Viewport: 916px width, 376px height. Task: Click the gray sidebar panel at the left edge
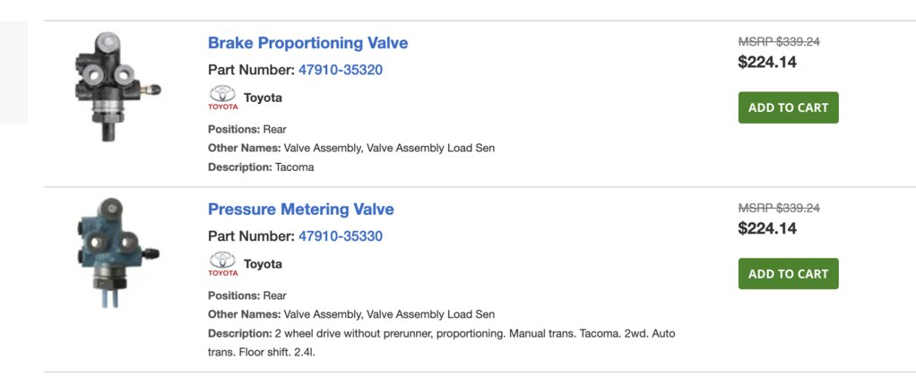coord(14,73)
